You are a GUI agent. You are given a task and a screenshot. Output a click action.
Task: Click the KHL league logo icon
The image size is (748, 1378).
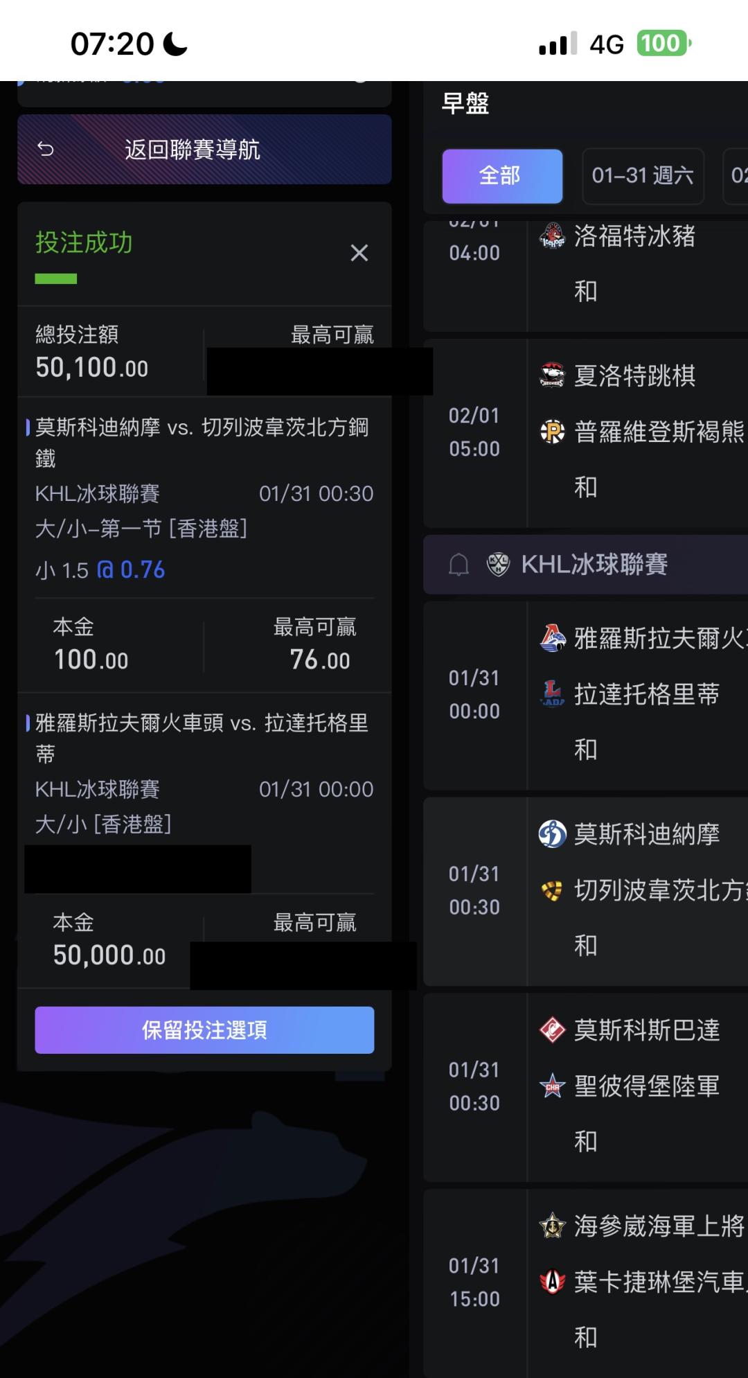tap(498, 565)
